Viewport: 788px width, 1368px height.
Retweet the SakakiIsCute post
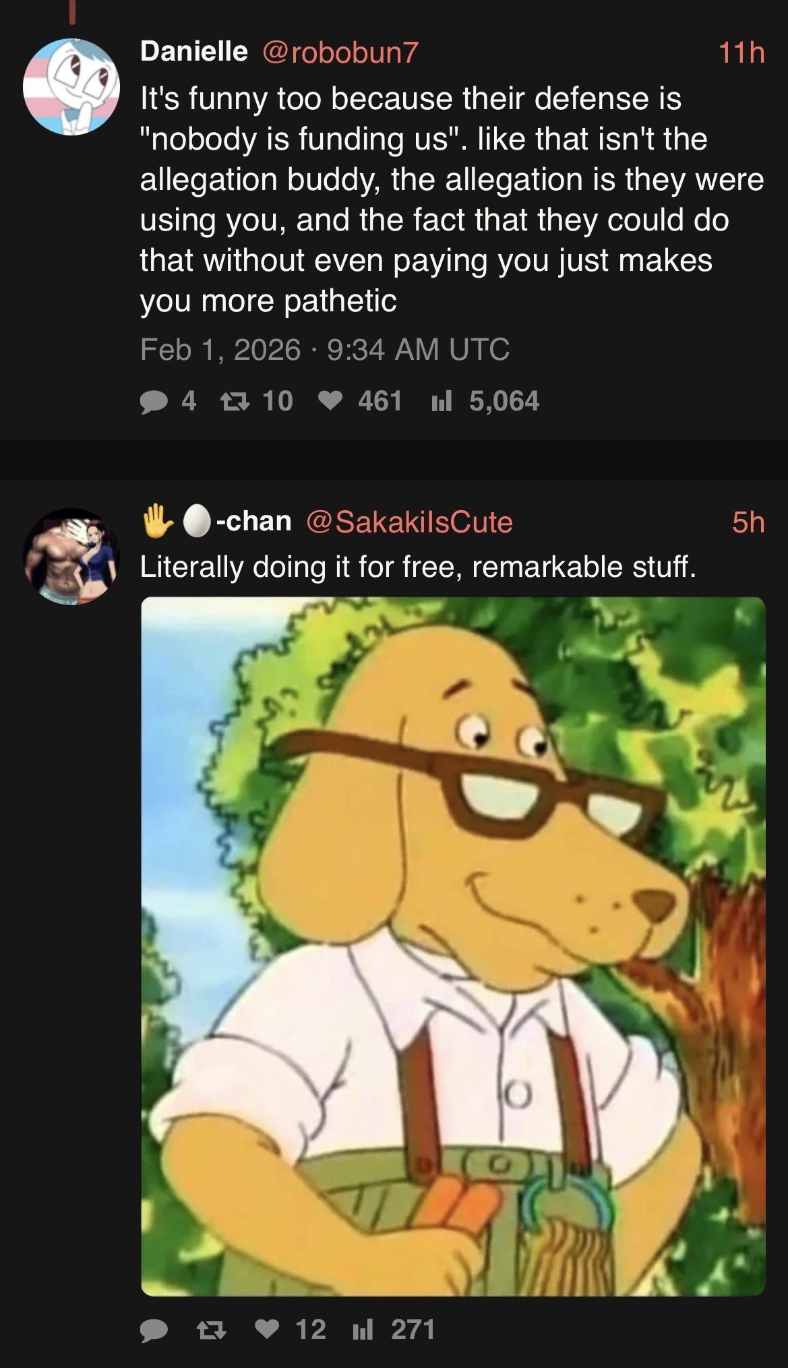tap(210, 1330)
